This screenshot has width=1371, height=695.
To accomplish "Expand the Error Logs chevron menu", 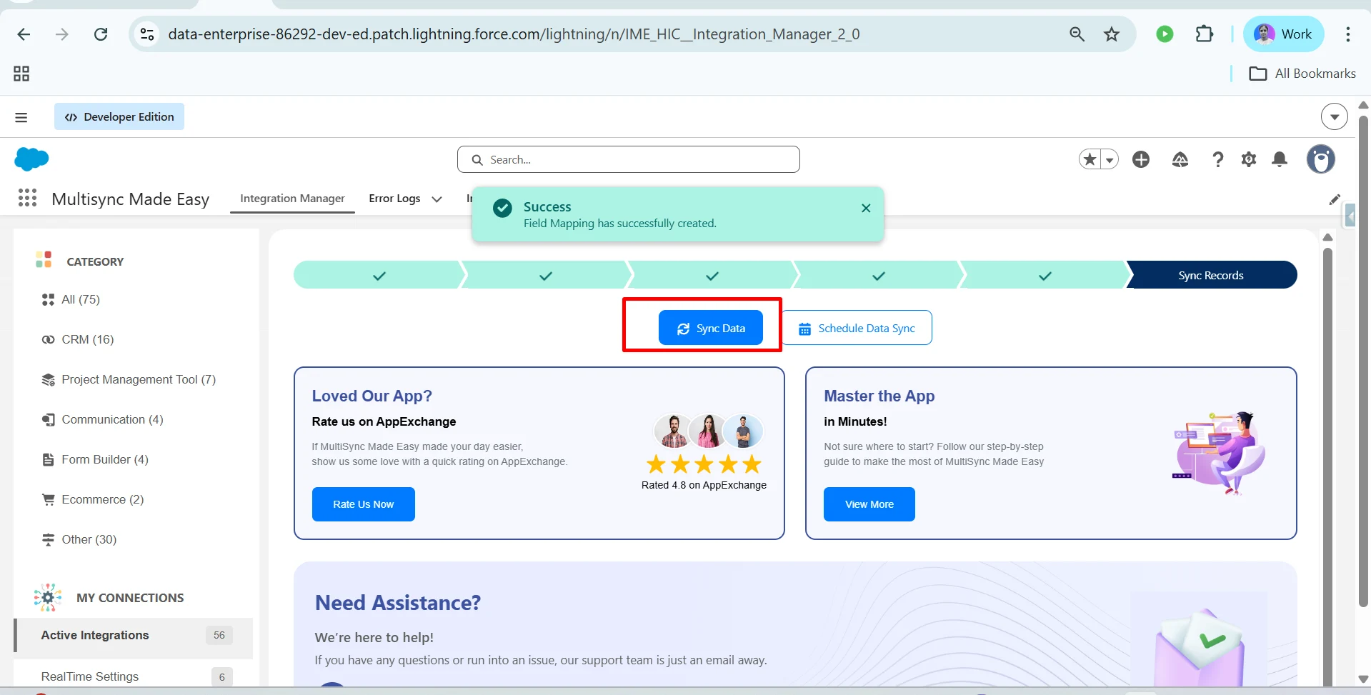I will point(437,199).
